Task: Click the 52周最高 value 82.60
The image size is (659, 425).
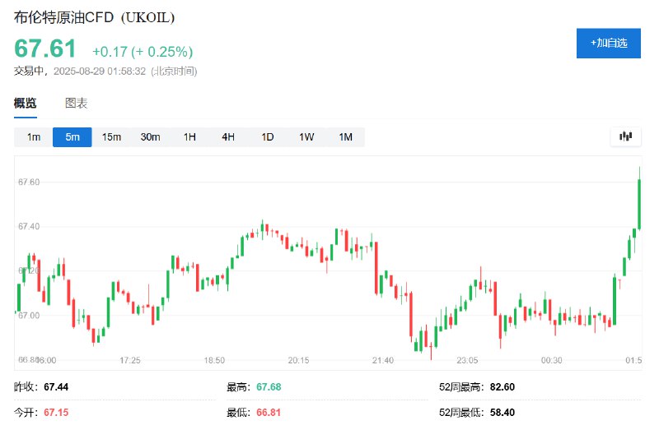Action: (502, 387)
